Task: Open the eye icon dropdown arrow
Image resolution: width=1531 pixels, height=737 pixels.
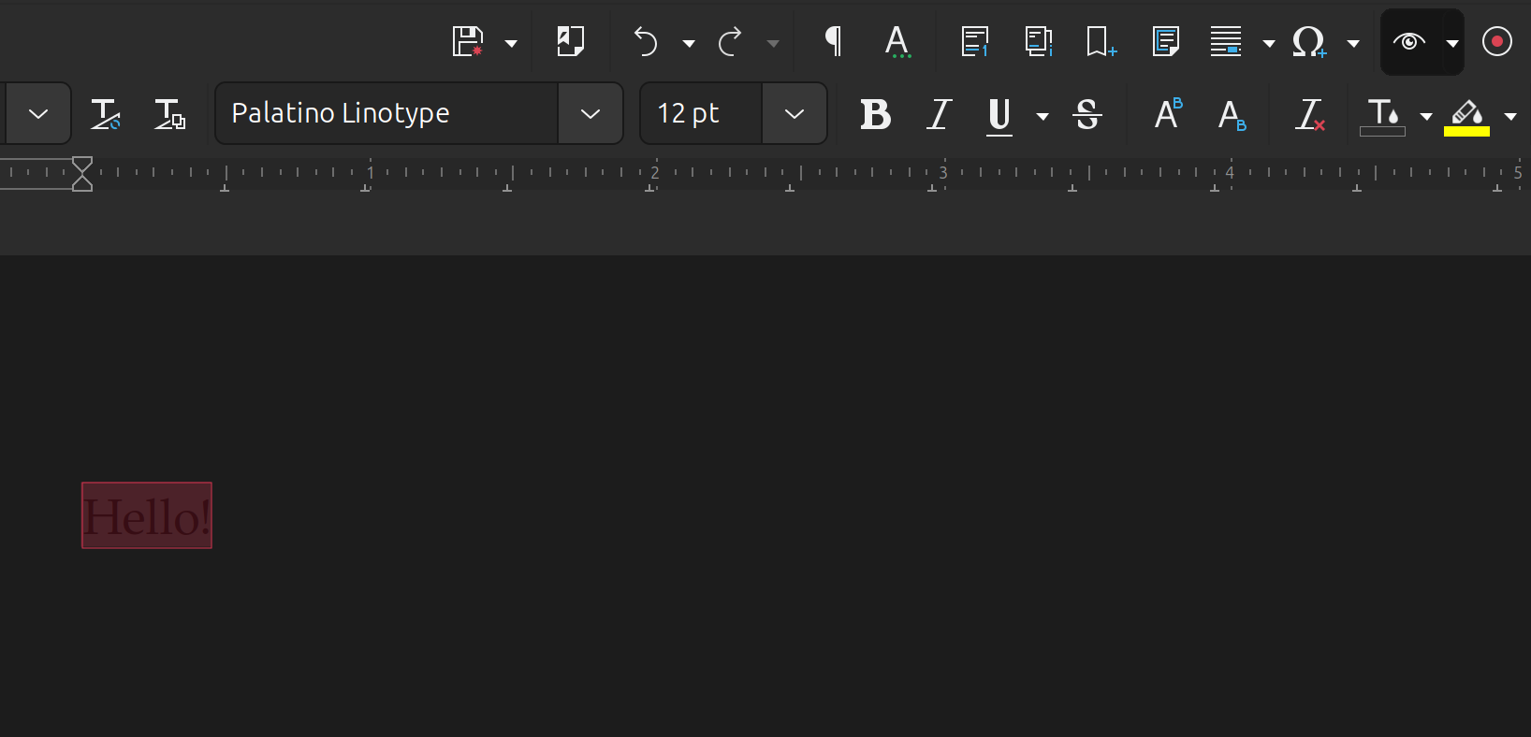Action: pos(1452,43)
